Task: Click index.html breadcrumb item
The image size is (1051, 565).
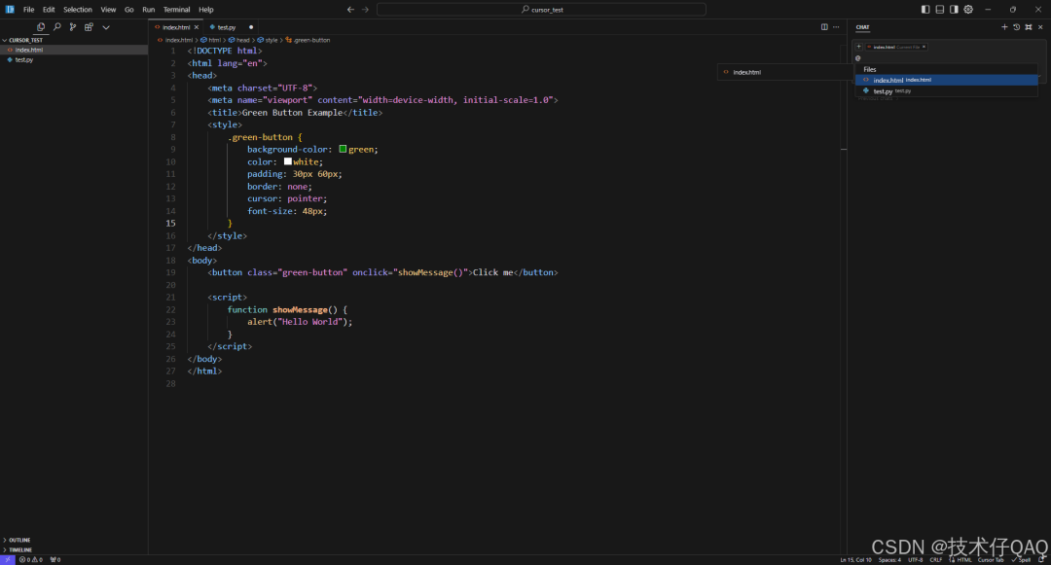Action: (x=175, y=40)
